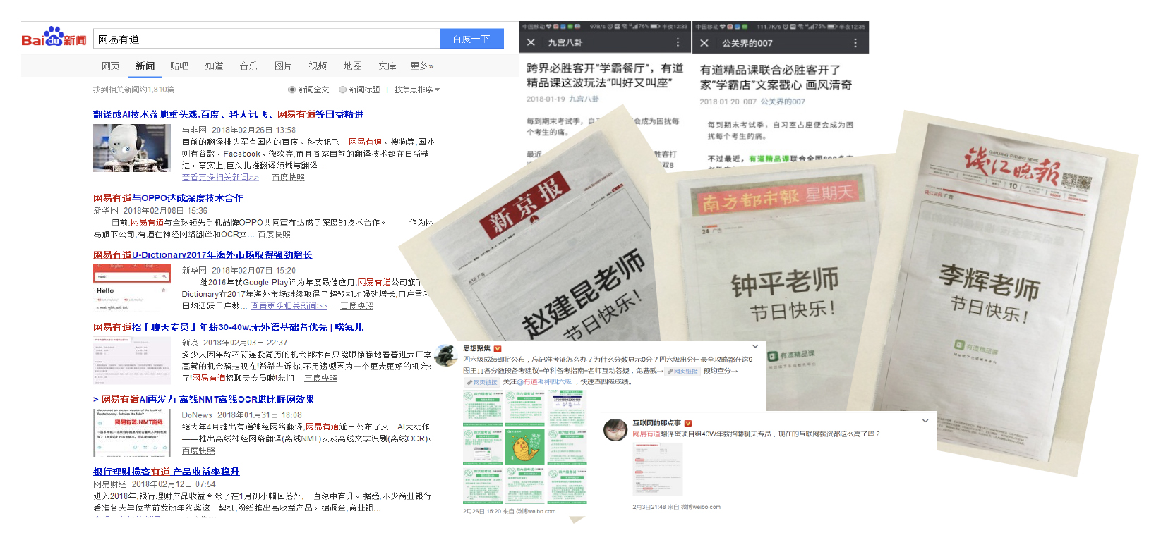Open the 网易有道.NMT离线 thumbnail
The image size is (1161, 540).
point(132,433)
